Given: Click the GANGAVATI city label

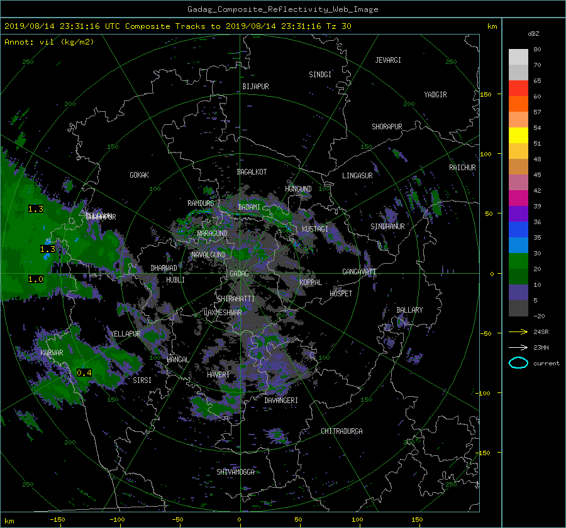Looking at the screenshot, I should click(359, 272).
